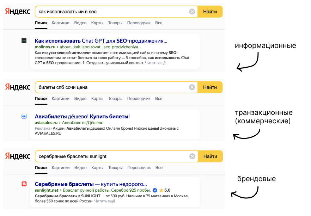
Task: Open Товары tab in Sunlight search
Action: (115, 168)
